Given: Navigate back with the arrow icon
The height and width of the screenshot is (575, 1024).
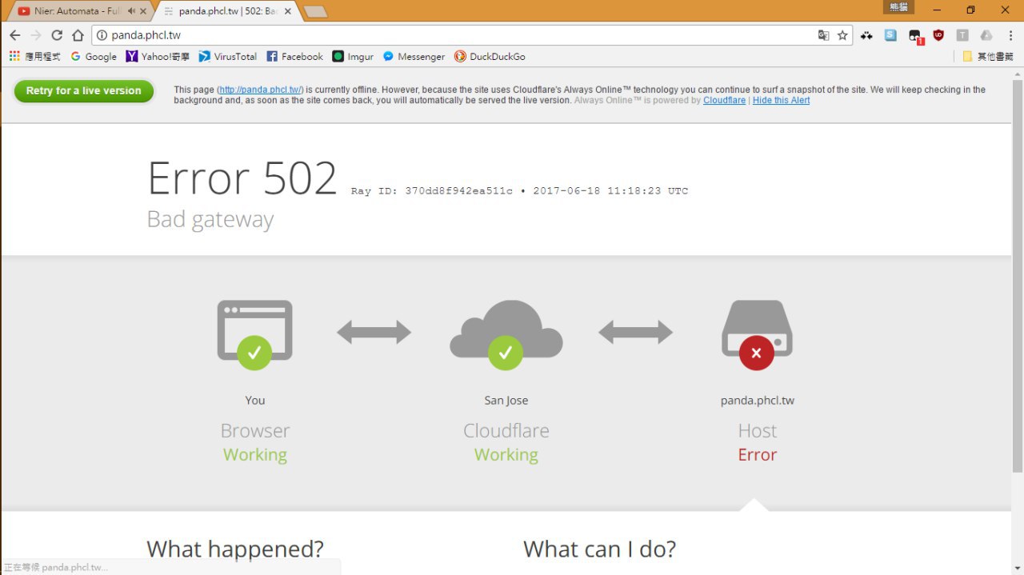Looking at the screenshot, I should point(15,35).
